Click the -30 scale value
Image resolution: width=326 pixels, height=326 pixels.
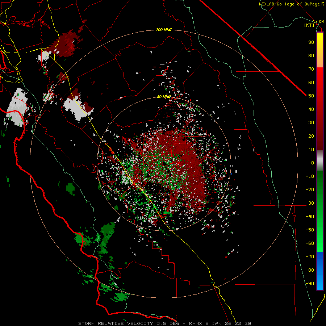pyautogui.click(x=310, y=203)
